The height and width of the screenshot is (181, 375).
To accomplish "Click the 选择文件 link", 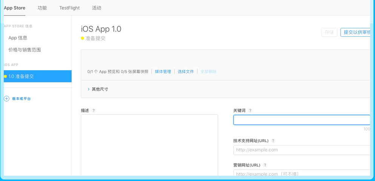I will (186, 72).
